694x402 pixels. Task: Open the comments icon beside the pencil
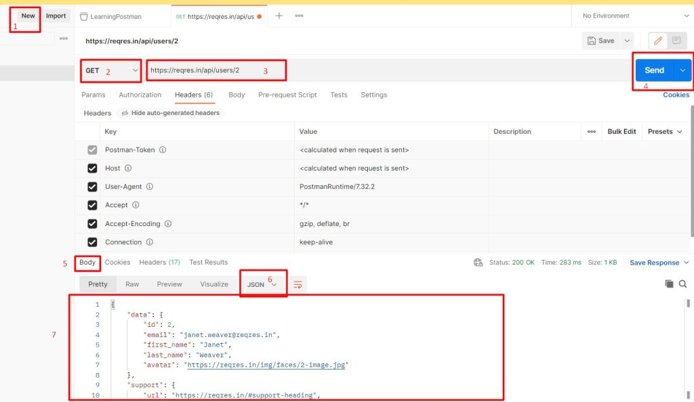[x=676, y=41]
